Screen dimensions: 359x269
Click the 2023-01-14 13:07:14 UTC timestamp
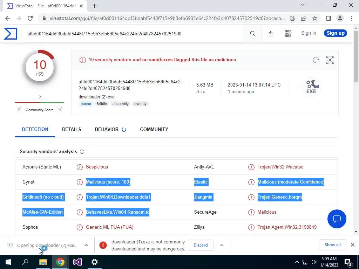(254, 85)
